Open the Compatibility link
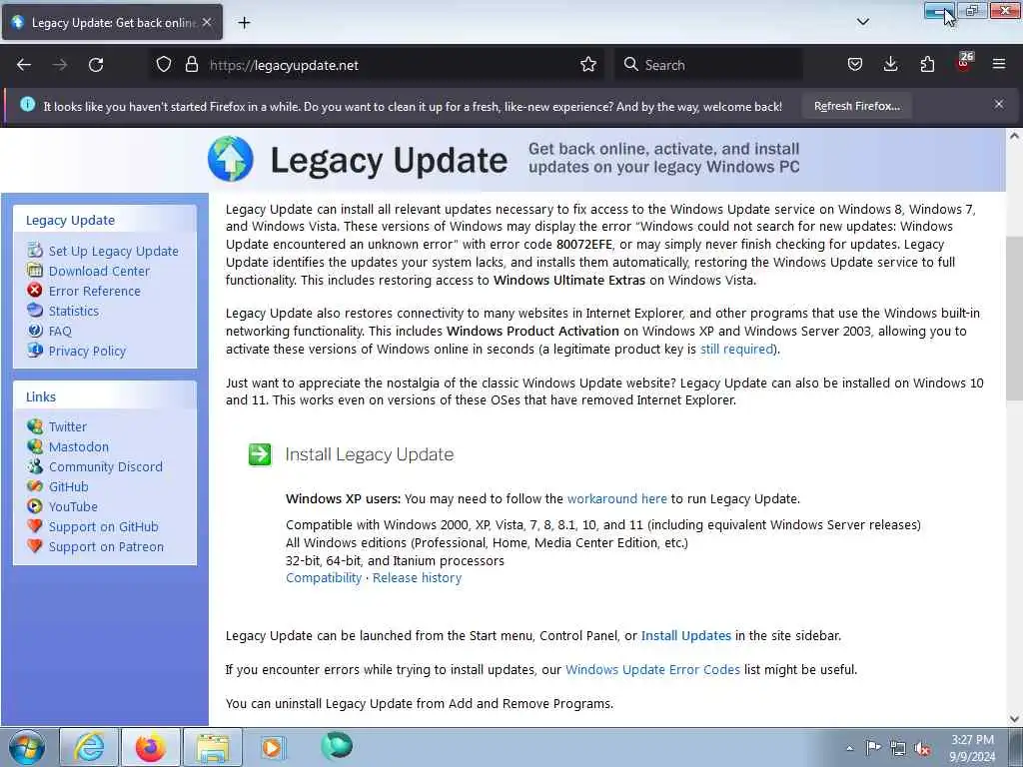Viewport: 1023px width, 767px height. tap(324, 578)
